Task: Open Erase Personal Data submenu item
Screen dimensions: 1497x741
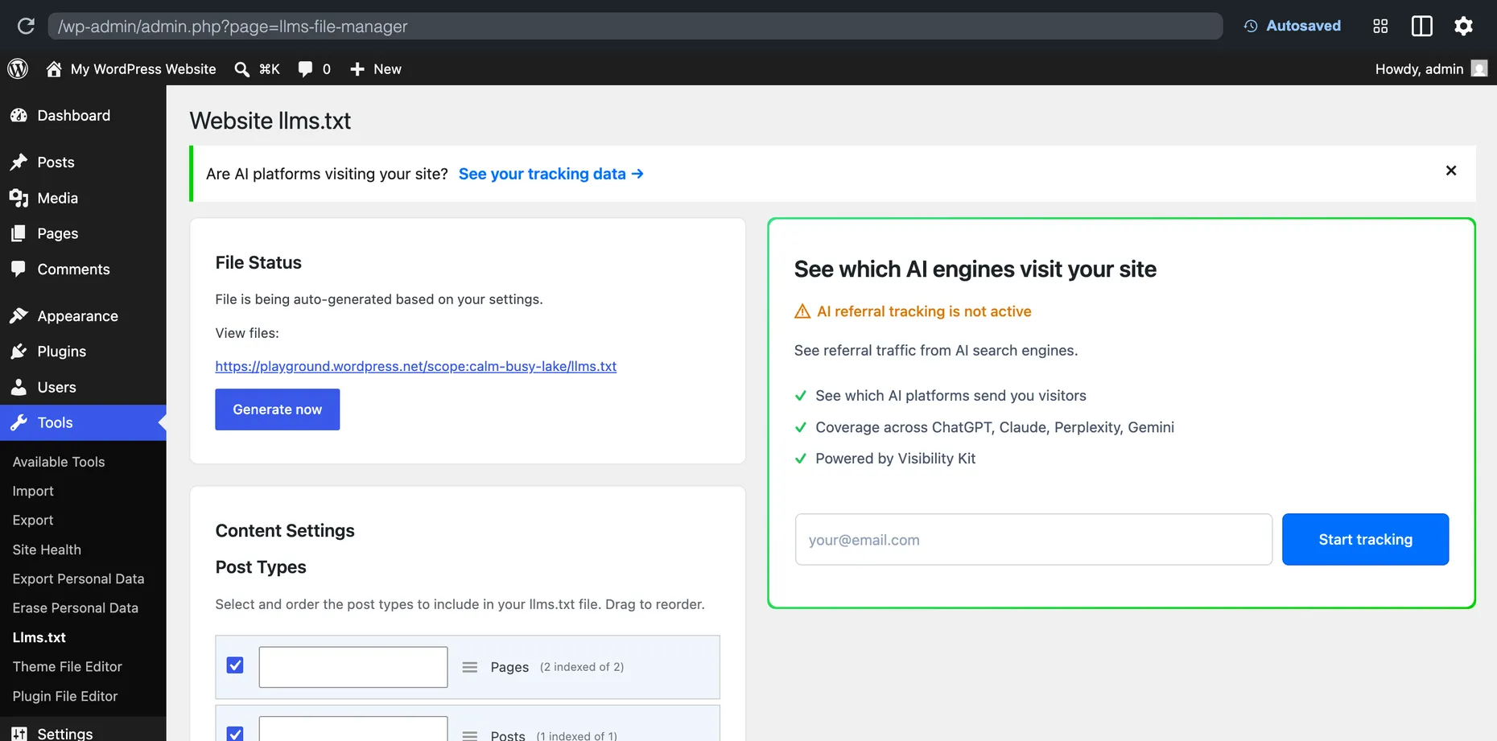Action: pyautogui.click(x=76, y=608)
